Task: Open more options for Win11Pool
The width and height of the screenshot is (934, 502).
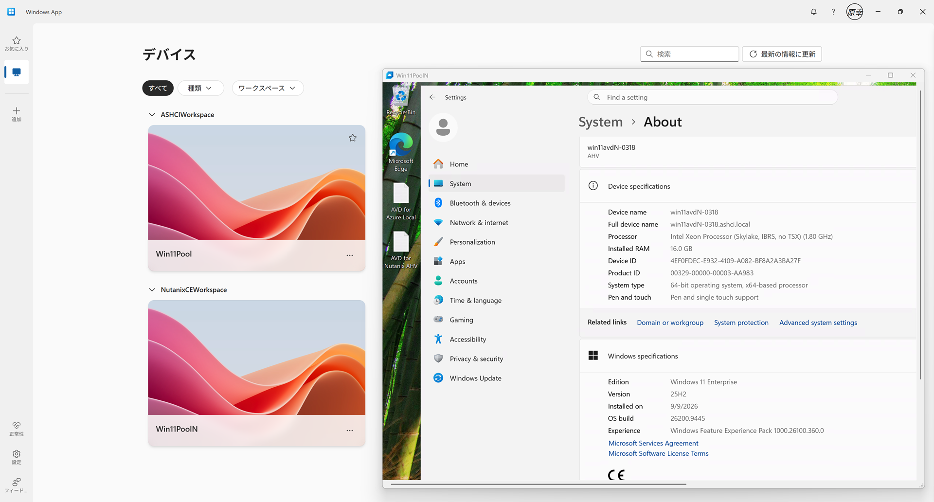Action: [350, 255]
